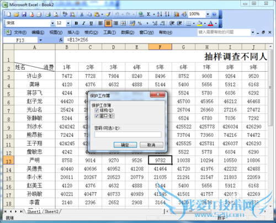Run the Spelling check icon
Image resolution: width=276 pixels, height=223 pixels.
[65, 14]
